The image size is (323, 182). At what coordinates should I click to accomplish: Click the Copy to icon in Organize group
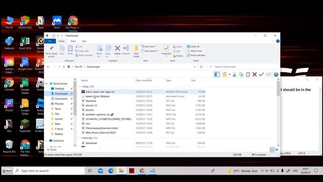point(108,49)
